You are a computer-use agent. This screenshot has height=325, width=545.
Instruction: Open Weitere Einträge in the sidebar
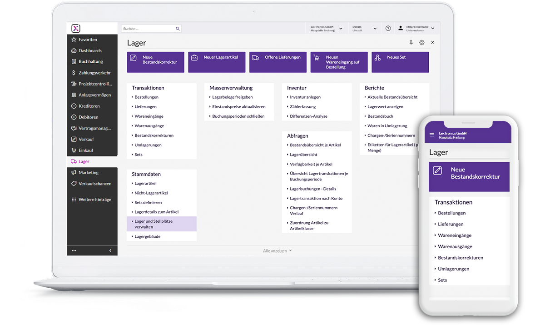94,200
